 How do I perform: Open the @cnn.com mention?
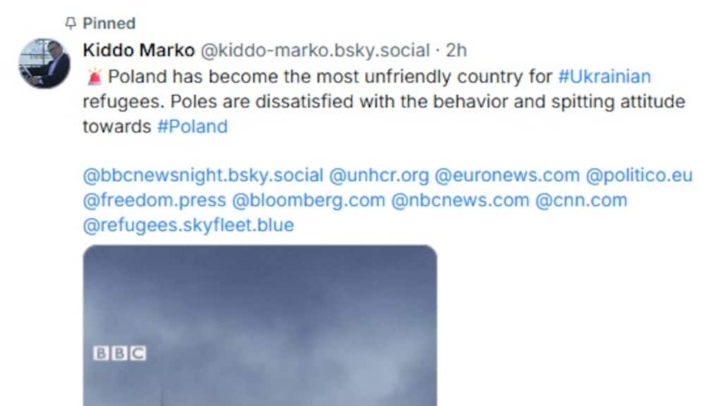click(x=581, y=200)
